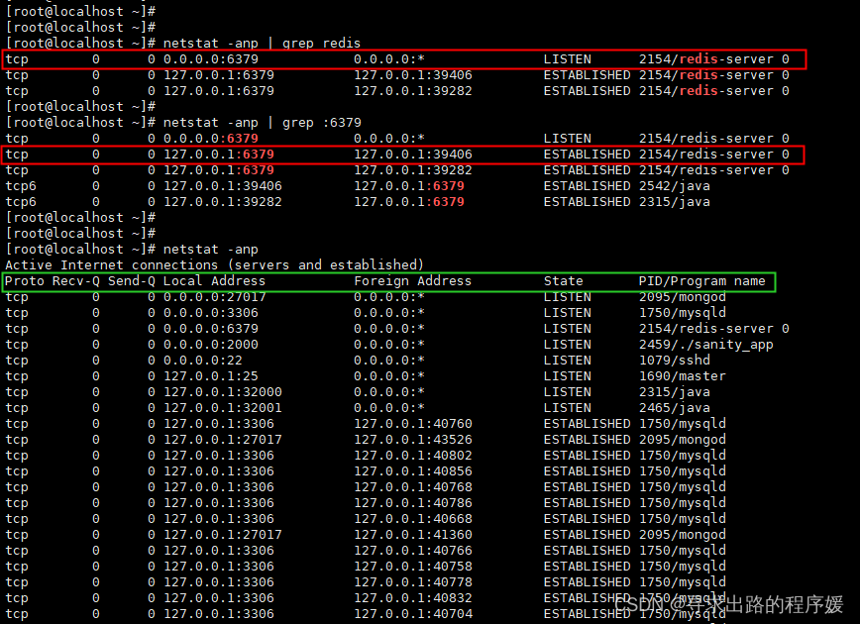Select foreign address 127.0.0.1:40758
This screenshot has height=624, width=860.
click(x=413, y=568)
